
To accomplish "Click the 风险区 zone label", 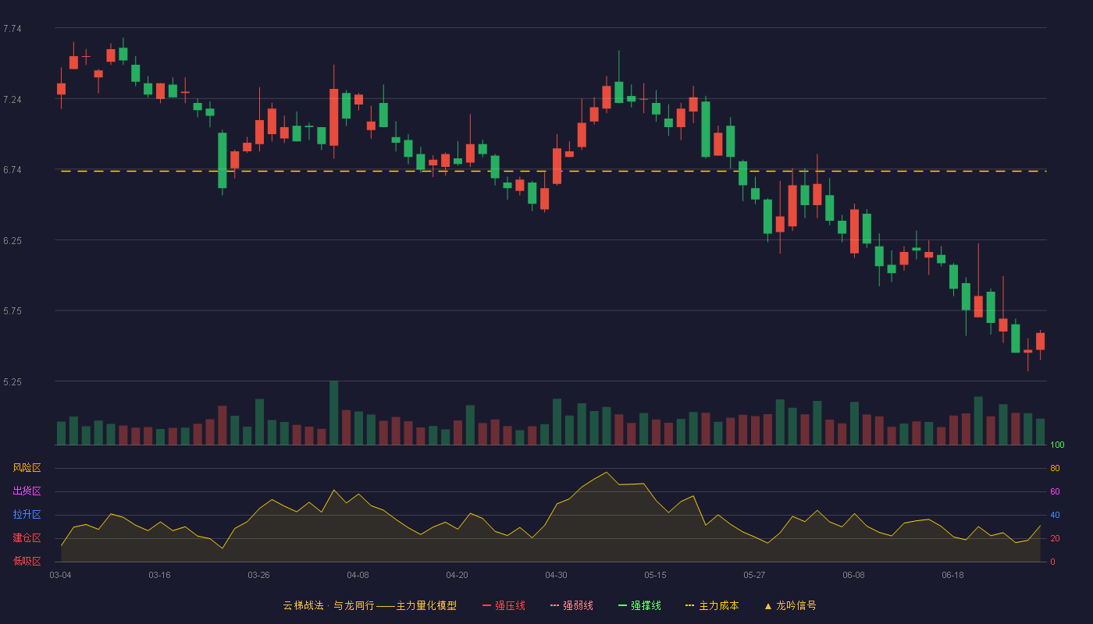I will (x=27, y=468).
